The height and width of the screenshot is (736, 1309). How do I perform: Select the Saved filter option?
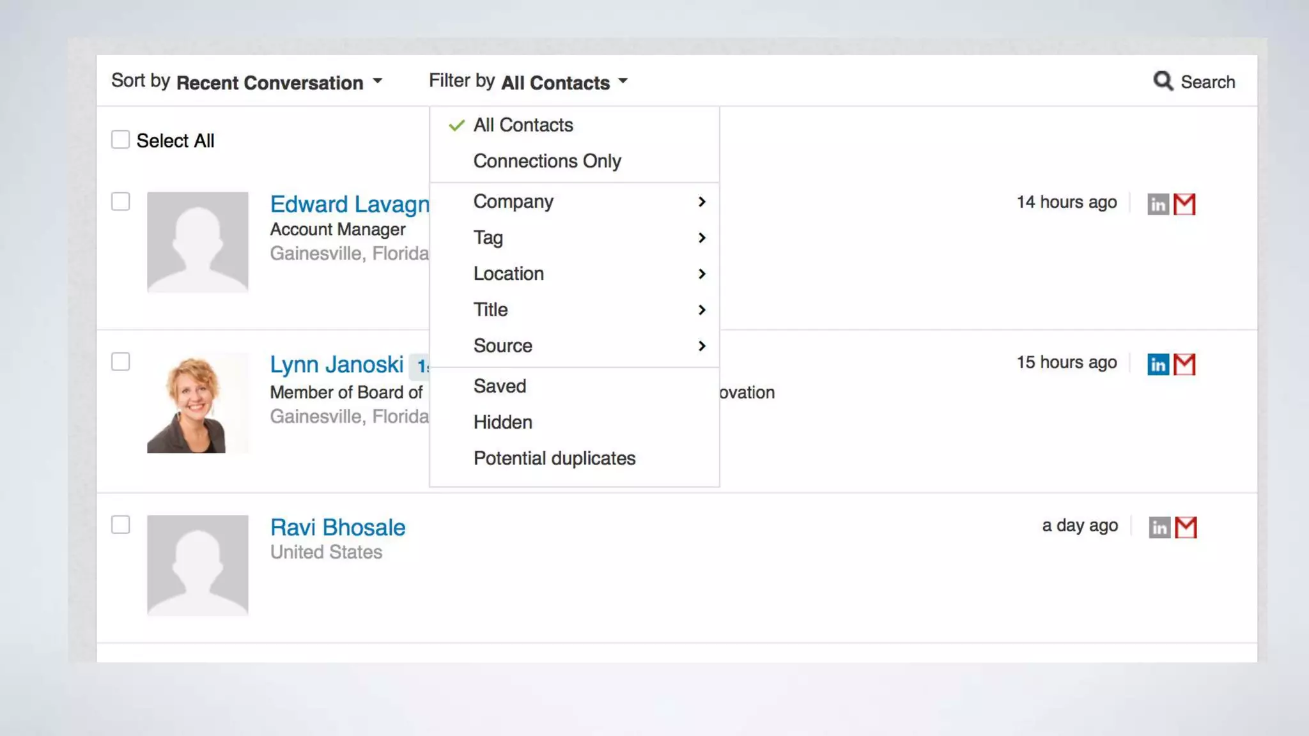point(500,386)
